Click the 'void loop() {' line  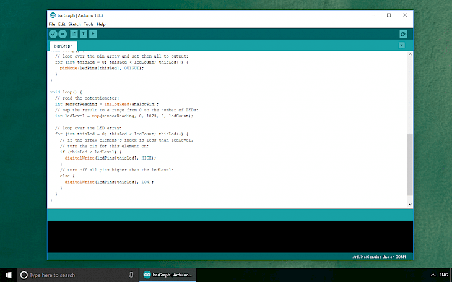66,92
